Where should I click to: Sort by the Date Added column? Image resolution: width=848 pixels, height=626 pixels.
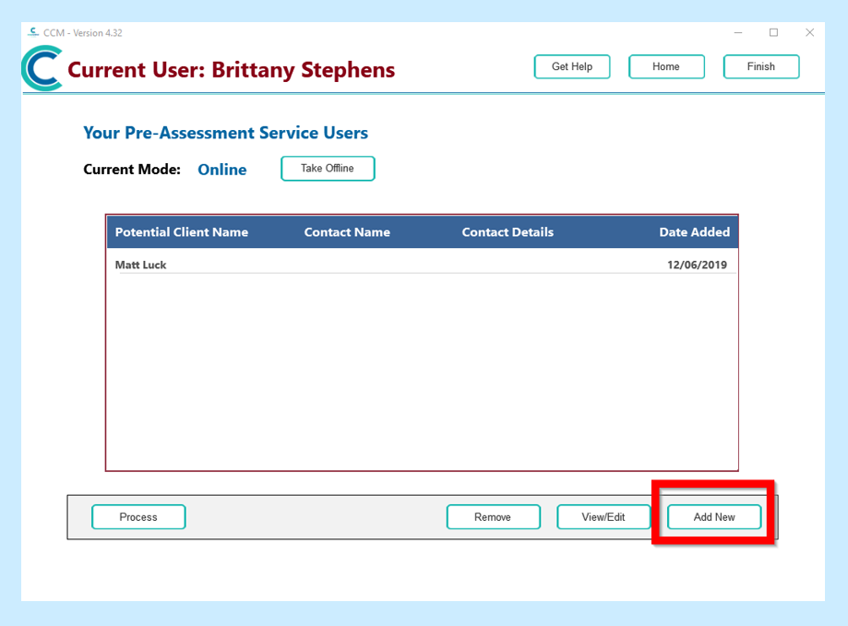(x=694, y=232)
